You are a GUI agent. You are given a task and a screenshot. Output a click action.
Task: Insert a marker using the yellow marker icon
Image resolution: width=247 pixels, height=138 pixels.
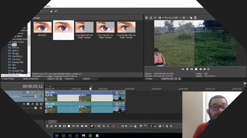click(x=141, y=126)
